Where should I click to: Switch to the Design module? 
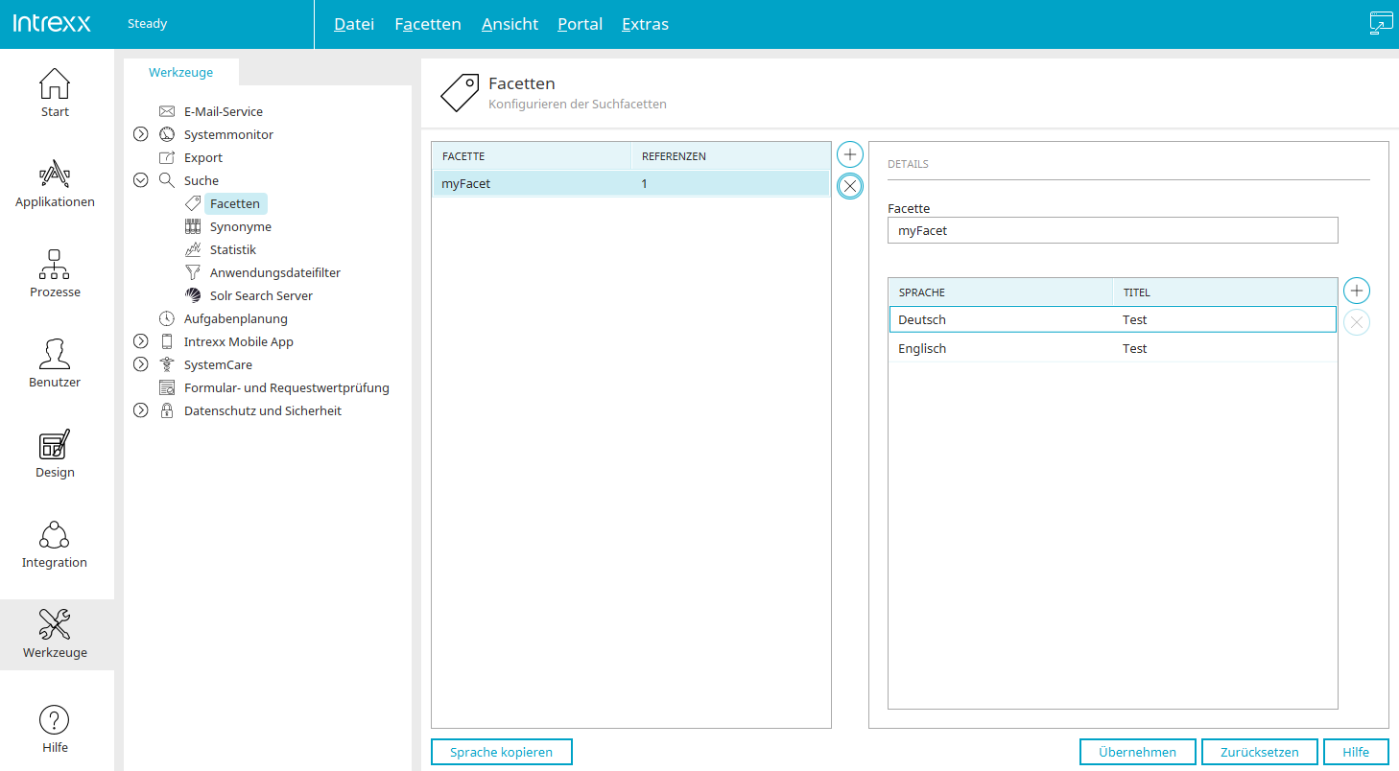coord(55,455)
